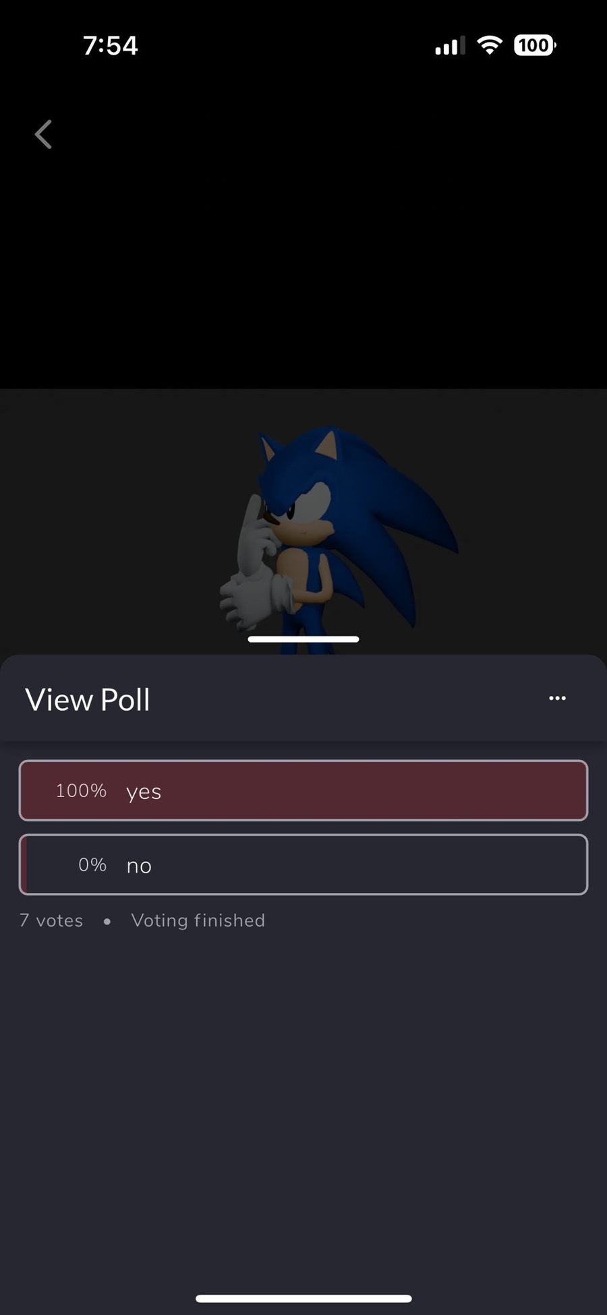Tap the 0% result label
Screen dimensions: 607x1315
(x=92, y=865)
